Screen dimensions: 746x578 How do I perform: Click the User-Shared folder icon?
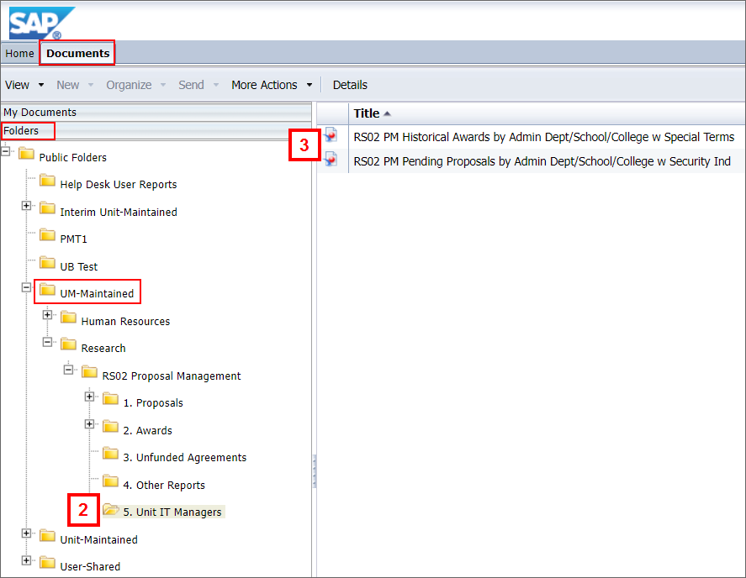click(x=47, y=563)
